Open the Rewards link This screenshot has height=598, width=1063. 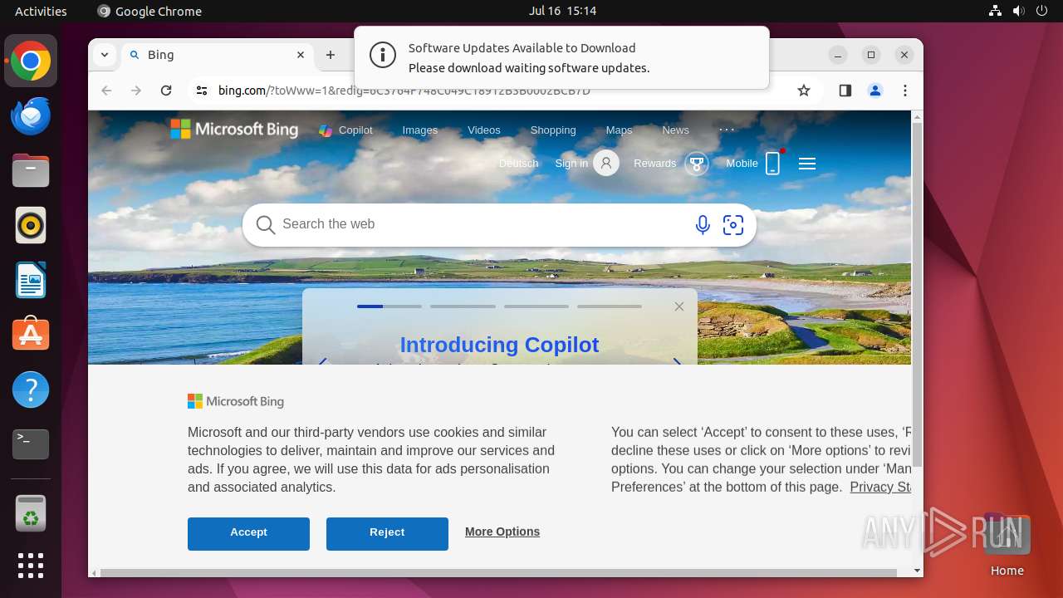tap(654, 164)
